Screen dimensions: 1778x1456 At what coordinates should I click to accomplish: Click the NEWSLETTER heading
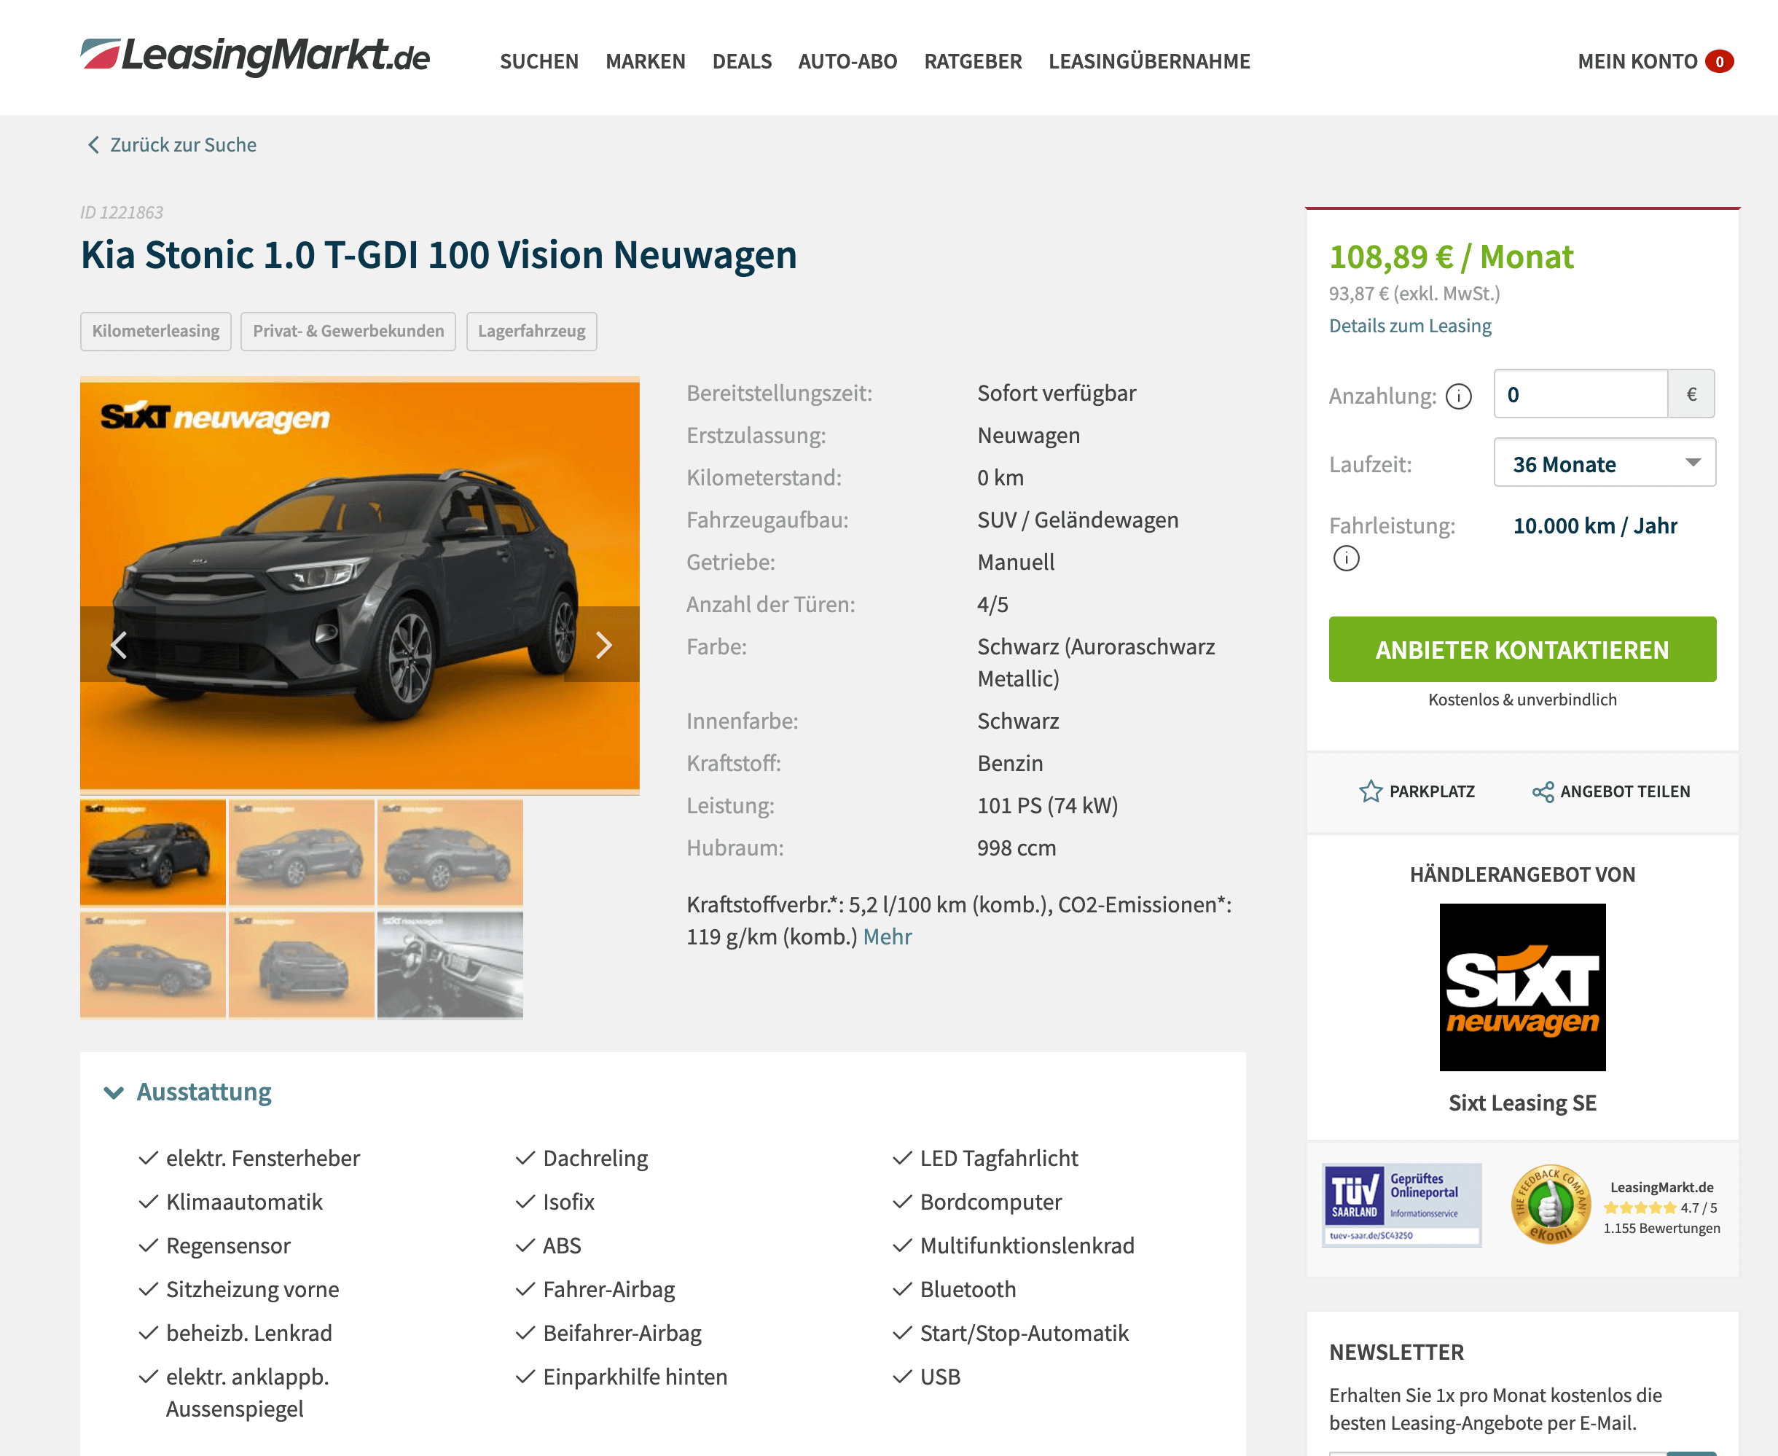pyautogui.click(x=1396, y=1352)
